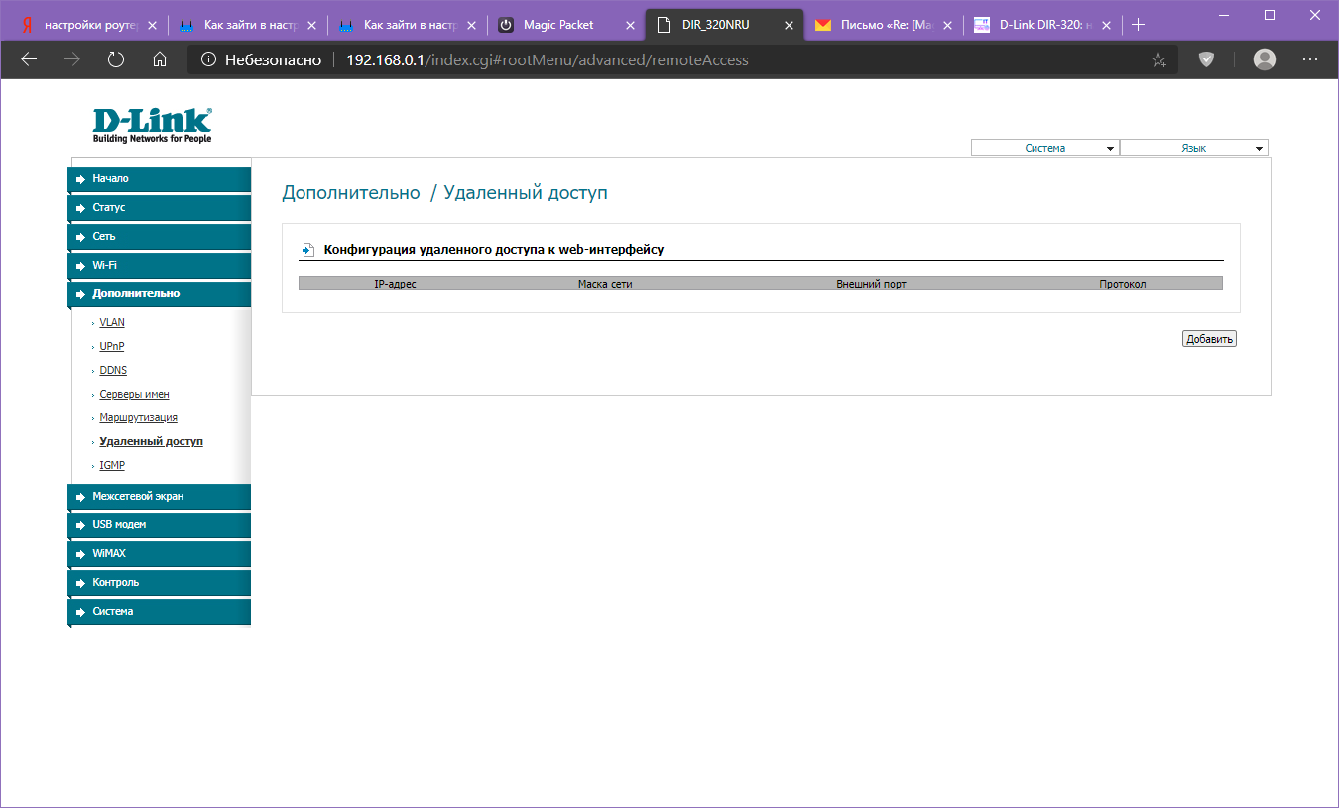
Task: Open the Язык language dropdown
Action: click(1193, 148)
